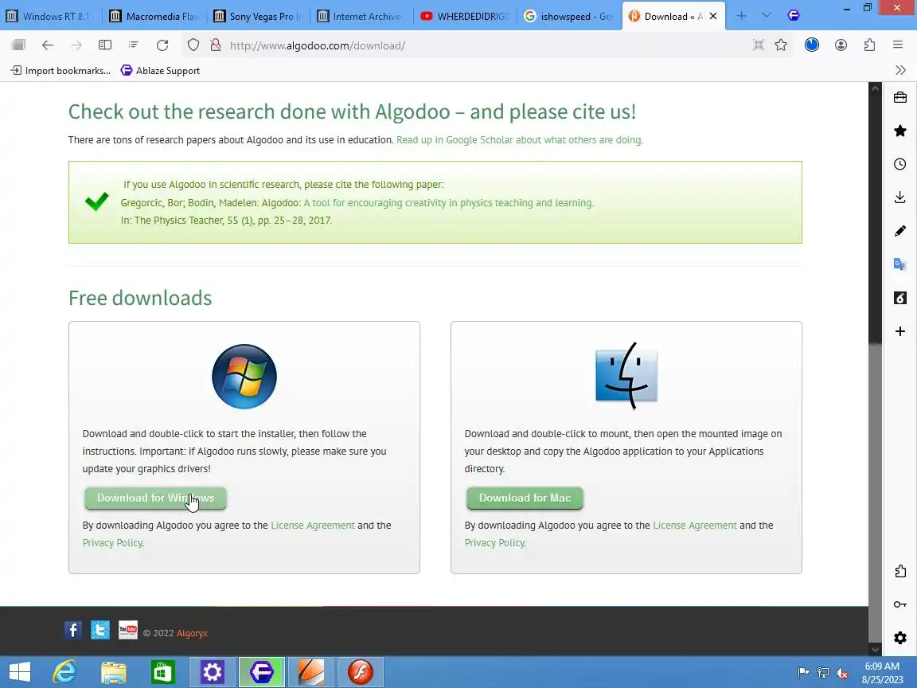Open Flash Player icon in taskbar
917x688 pixels.
coord(361,671)
